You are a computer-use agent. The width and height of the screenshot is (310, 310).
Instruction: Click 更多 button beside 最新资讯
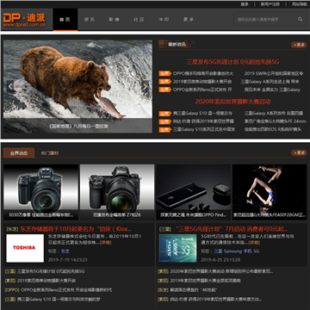(x=299, y=45)
